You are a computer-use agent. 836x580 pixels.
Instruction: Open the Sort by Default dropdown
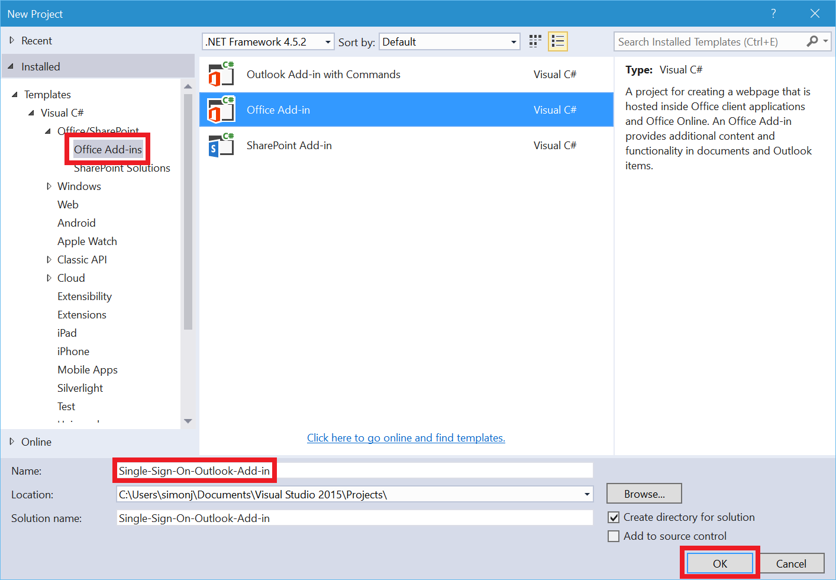pos(450,41)
